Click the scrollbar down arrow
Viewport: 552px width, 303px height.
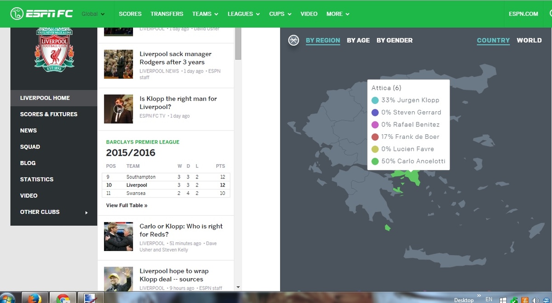[x=238, y=287]
